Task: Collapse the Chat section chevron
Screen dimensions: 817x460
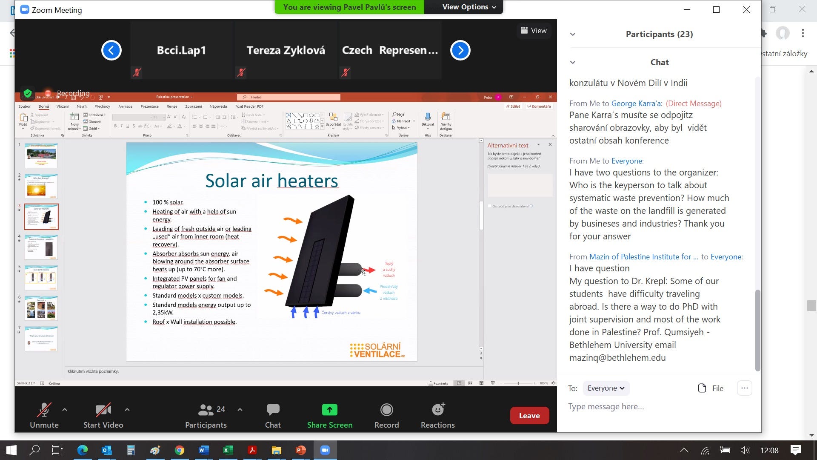Action: (x=573, y=62)
